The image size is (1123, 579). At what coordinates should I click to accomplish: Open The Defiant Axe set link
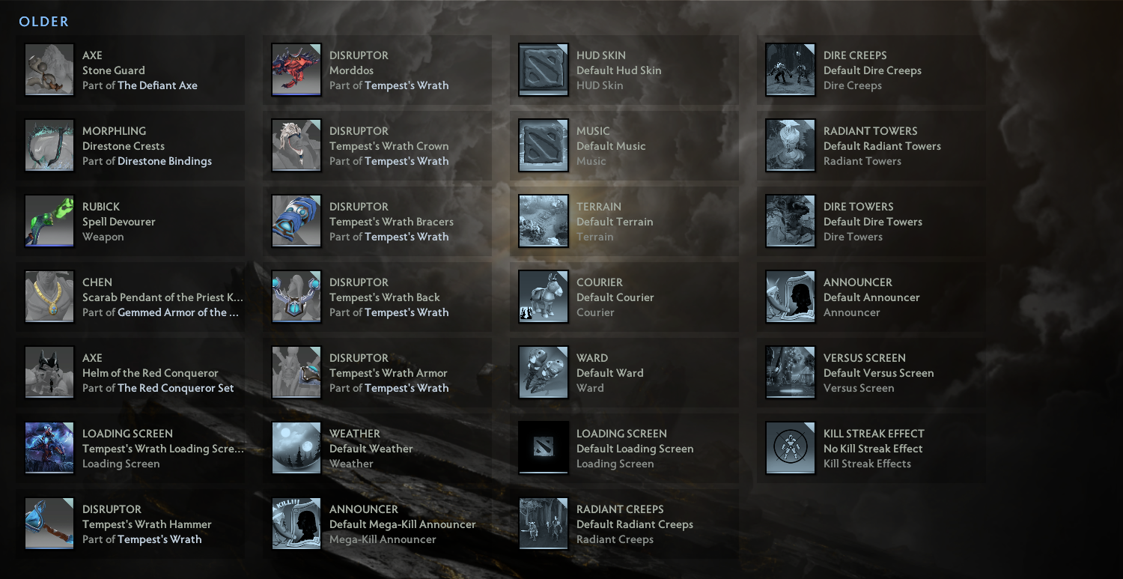157,85
